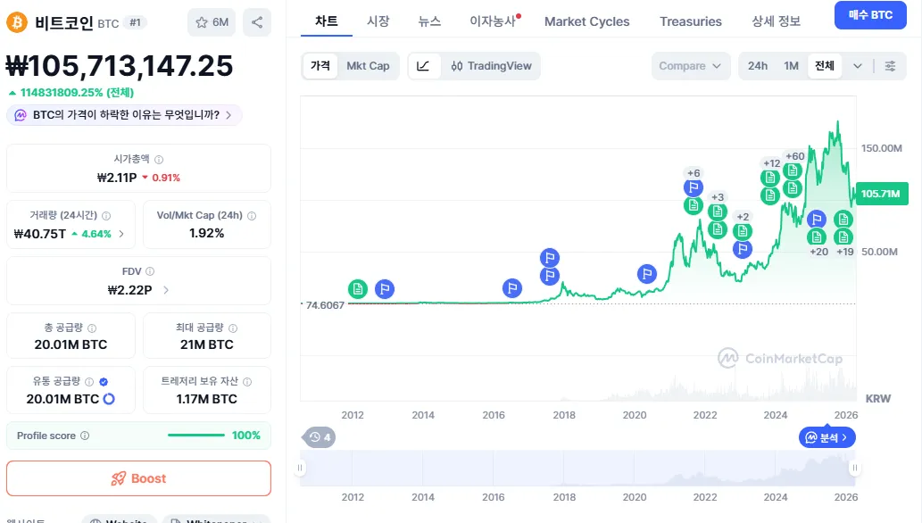This screenshot has width=922, height=523.
Task: Switch chart to Mkt Cap view
Action: (x=368, y=65)
